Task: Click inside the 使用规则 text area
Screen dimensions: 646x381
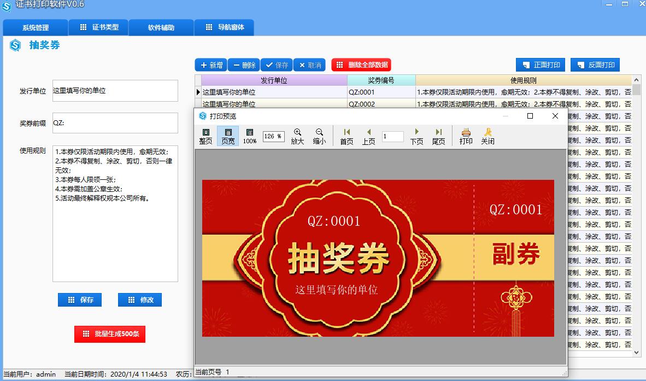Action: (x=115, y=213)
